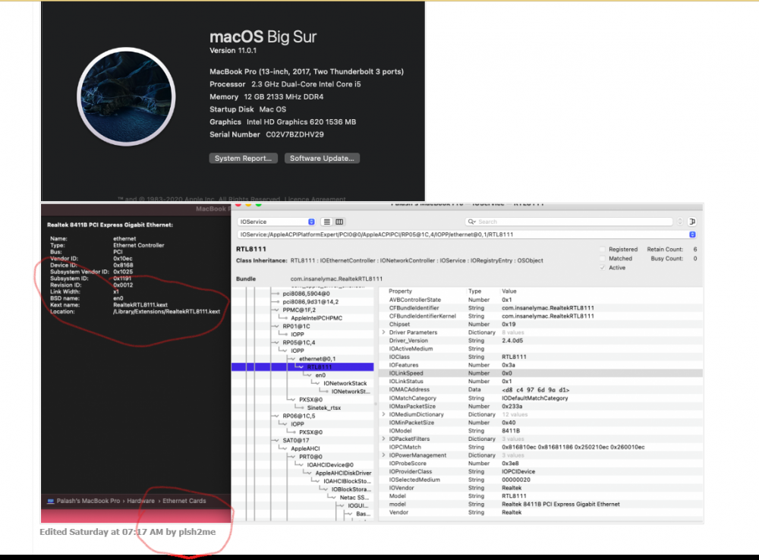Screen dimensions: 759x560
Task: Select the AVBControllerState property row
Action: [540, 300]
